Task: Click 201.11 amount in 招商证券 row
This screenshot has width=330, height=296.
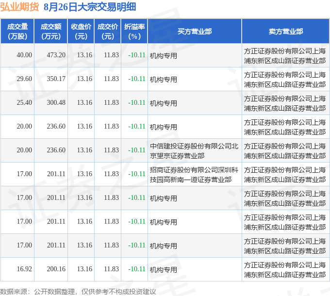Action: click(56, 174)
